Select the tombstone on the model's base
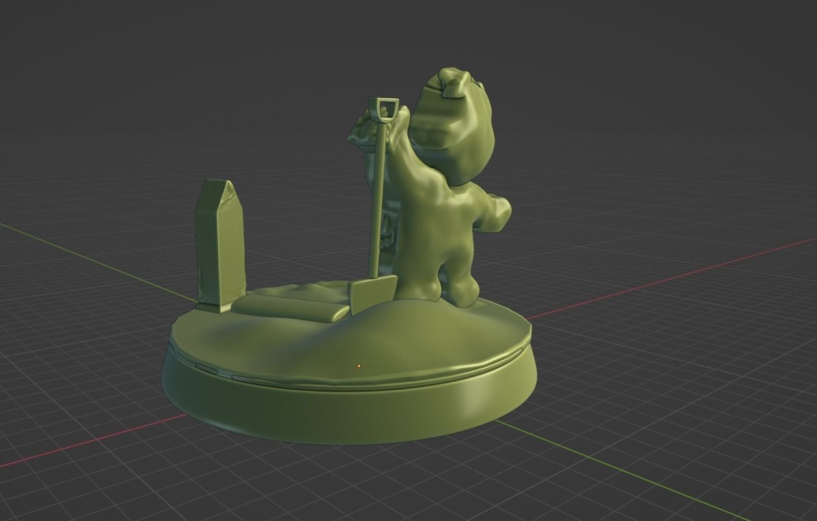The width and height of the screenshot is (817, 521). (221, 245)
